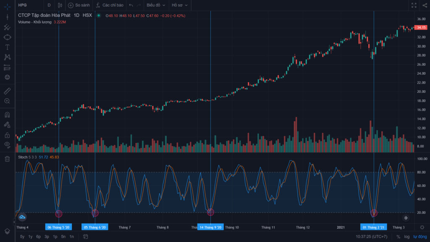This screenshot has height=242, width=430.
Task: Select the crosshair cursor tool
Action: 8,6
